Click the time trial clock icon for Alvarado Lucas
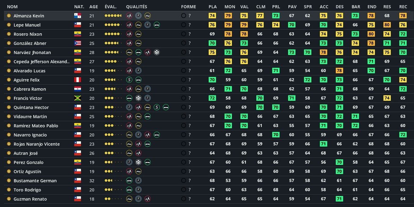Viewport: 414px width, 207px height. 138,71
